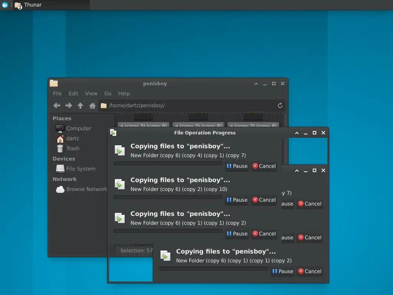The width and height of the screenshot is (393, 295).
Task: Click 'New Folder (copy 6) (copy 4) (copy 1) (copy 7)' text
Action: [188, 155]
